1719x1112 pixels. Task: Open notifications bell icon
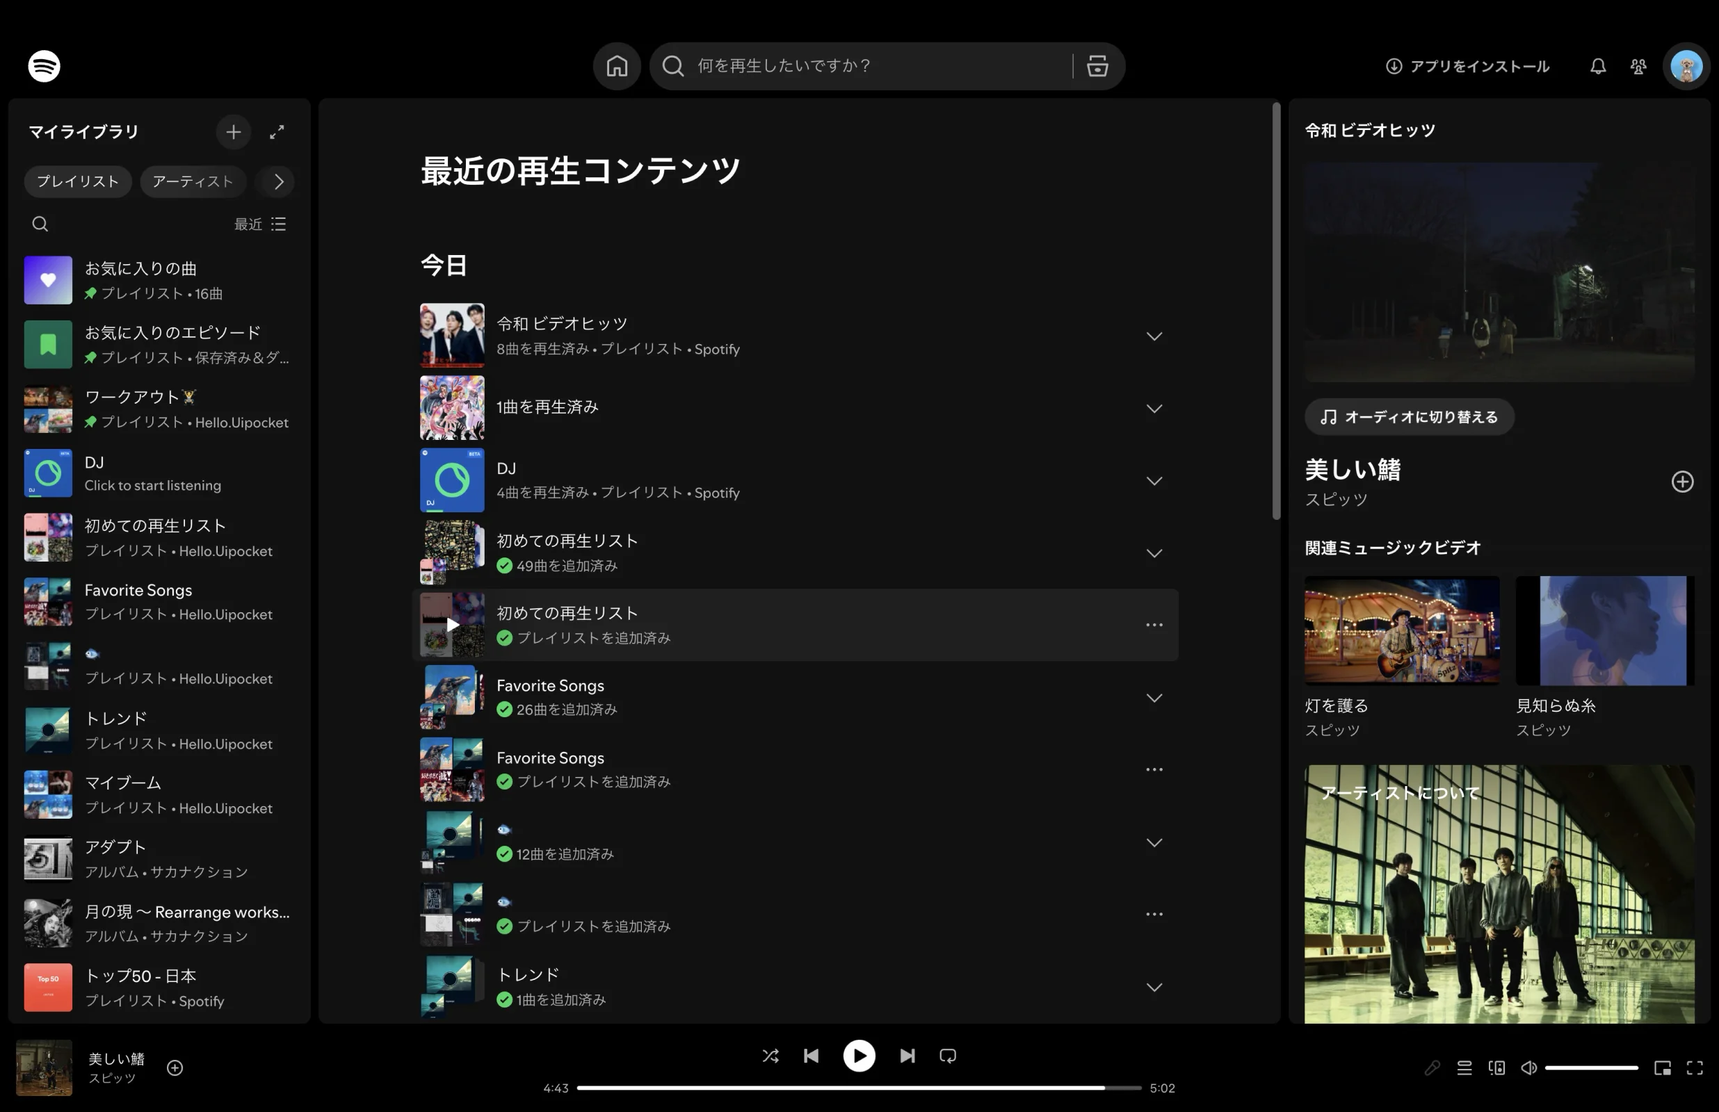(1598, 67)
